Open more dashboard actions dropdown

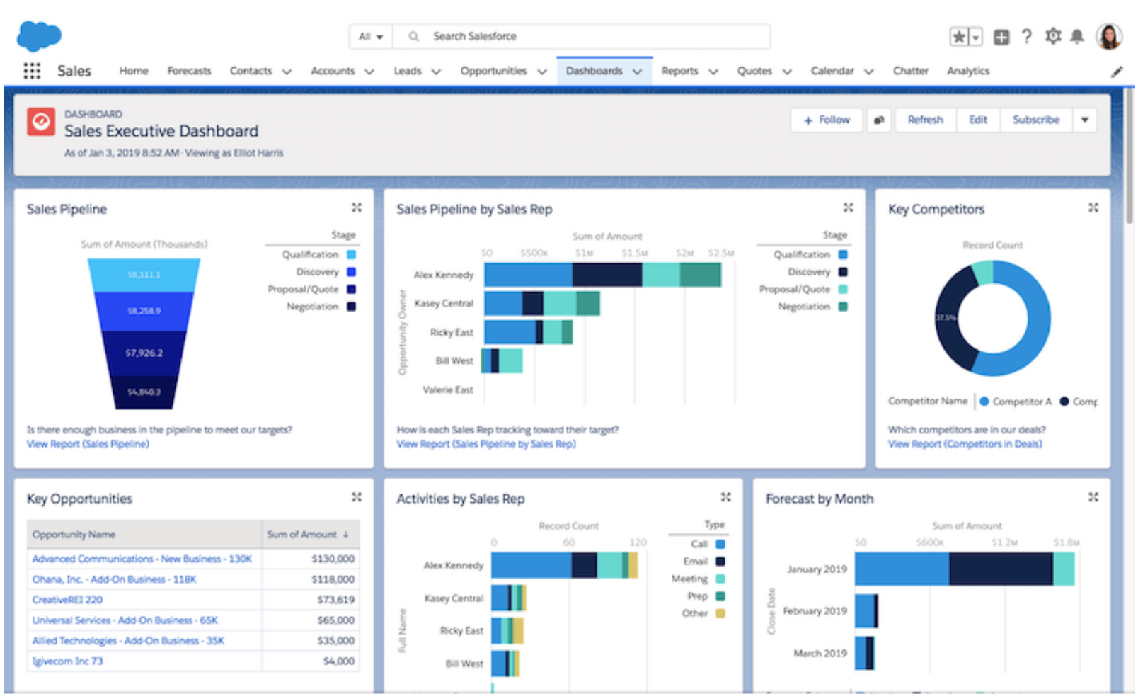1085,120
